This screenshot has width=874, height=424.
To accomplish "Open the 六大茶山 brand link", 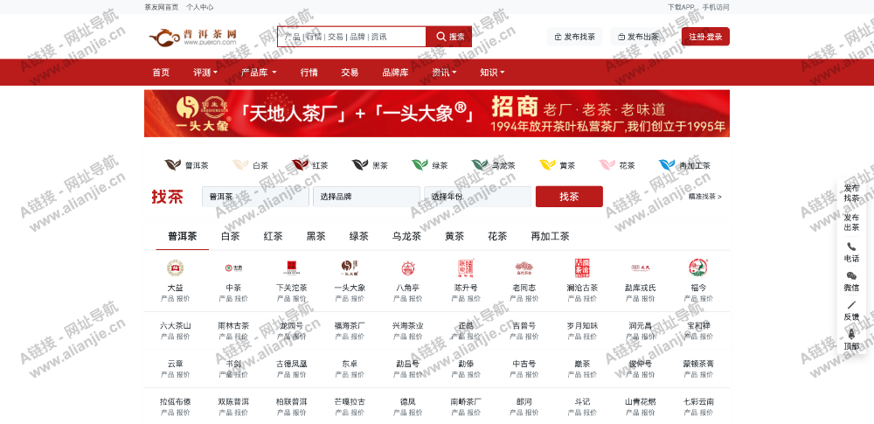I will (175, 326).
